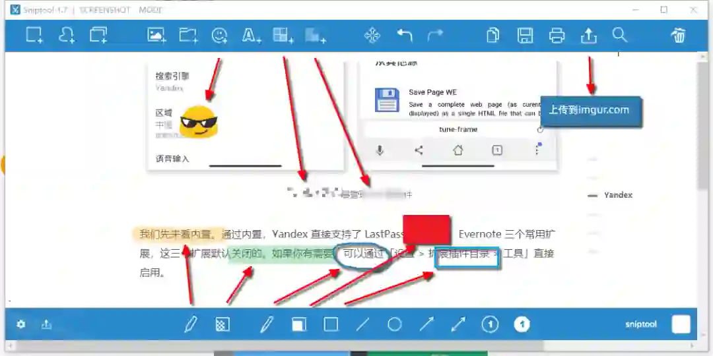713x356 pixels.
Task: Start a freehand region capture
Action: coord(67,36)
